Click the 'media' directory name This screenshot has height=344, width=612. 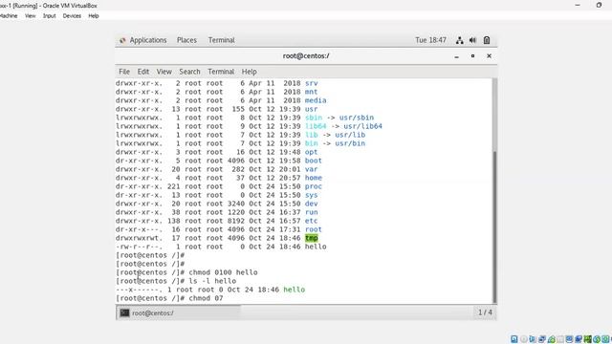point(316,100)
